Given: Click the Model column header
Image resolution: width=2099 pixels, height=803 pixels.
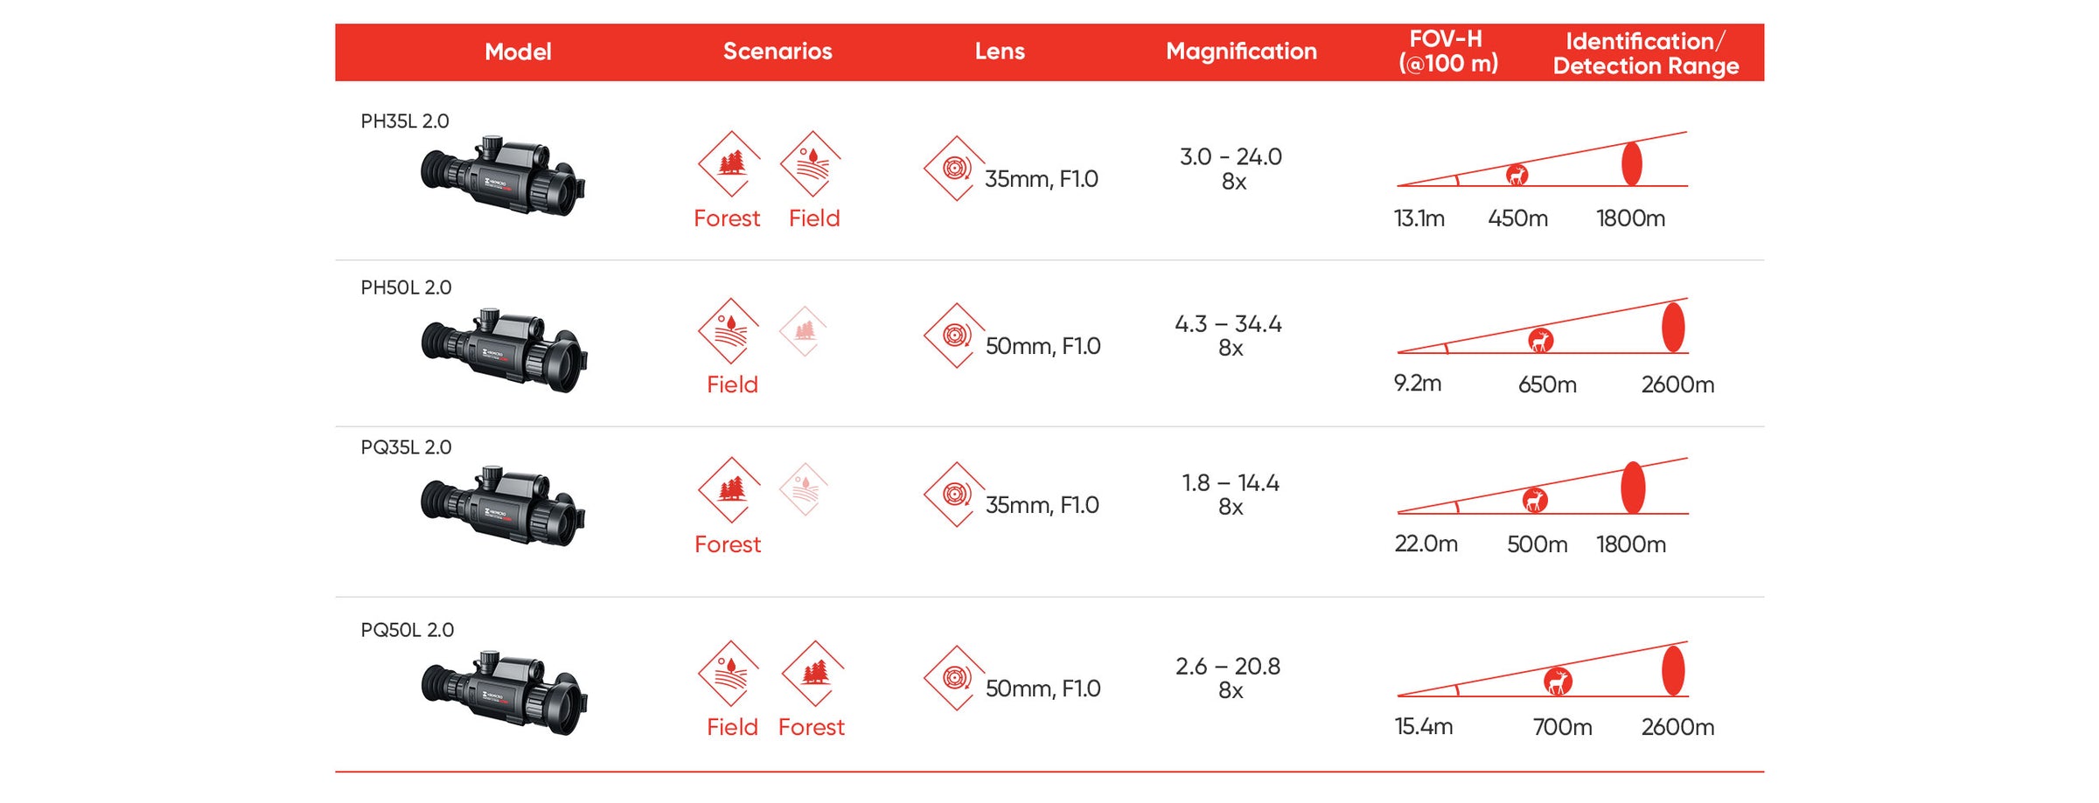Looking at the screenshot, I should tap(518, 52).
